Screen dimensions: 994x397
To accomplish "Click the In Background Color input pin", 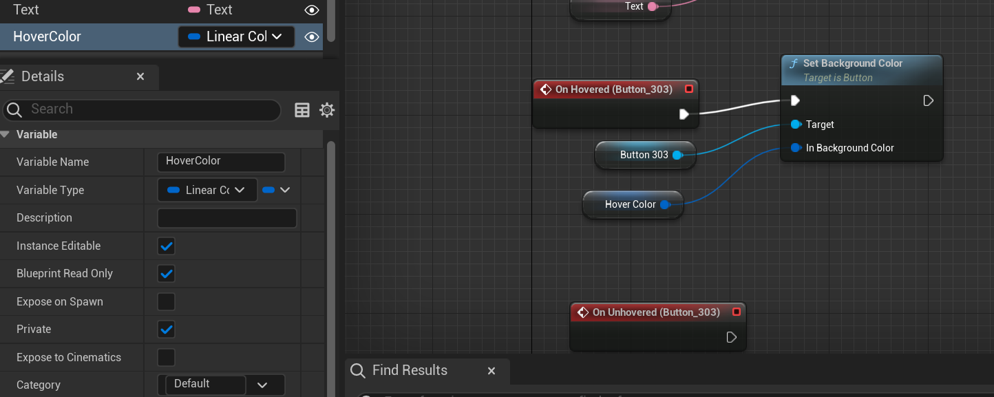I will tap(796, 148).
